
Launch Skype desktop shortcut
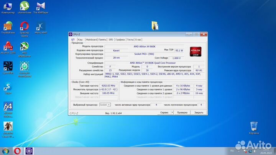click(8, 88)
